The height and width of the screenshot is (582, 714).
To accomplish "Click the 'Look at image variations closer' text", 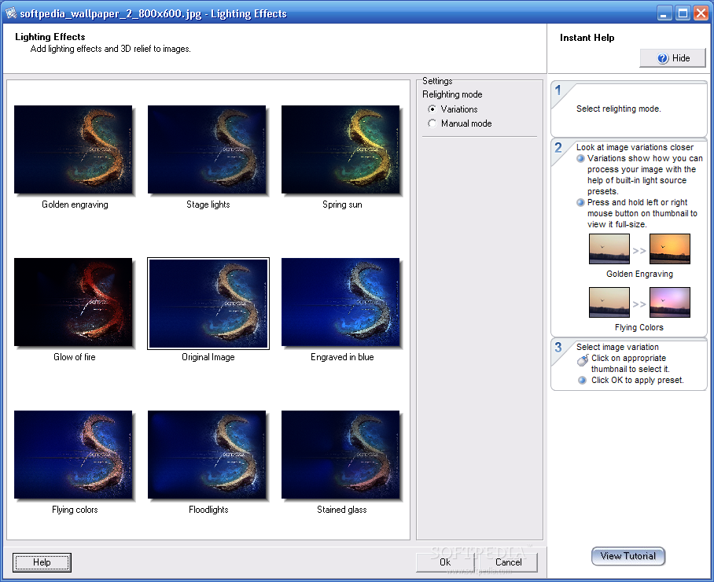I will [635, 147].
